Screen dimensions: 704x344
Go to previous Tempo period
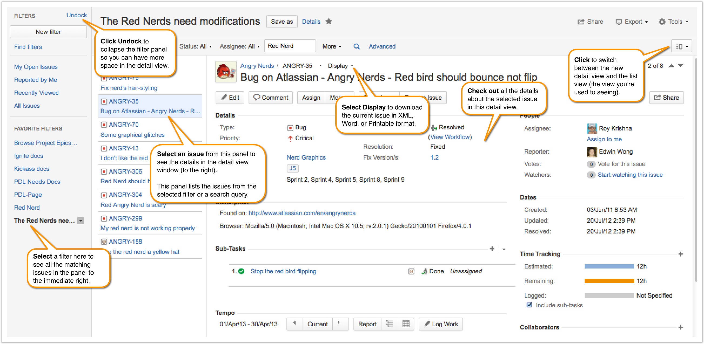(295, 324)
